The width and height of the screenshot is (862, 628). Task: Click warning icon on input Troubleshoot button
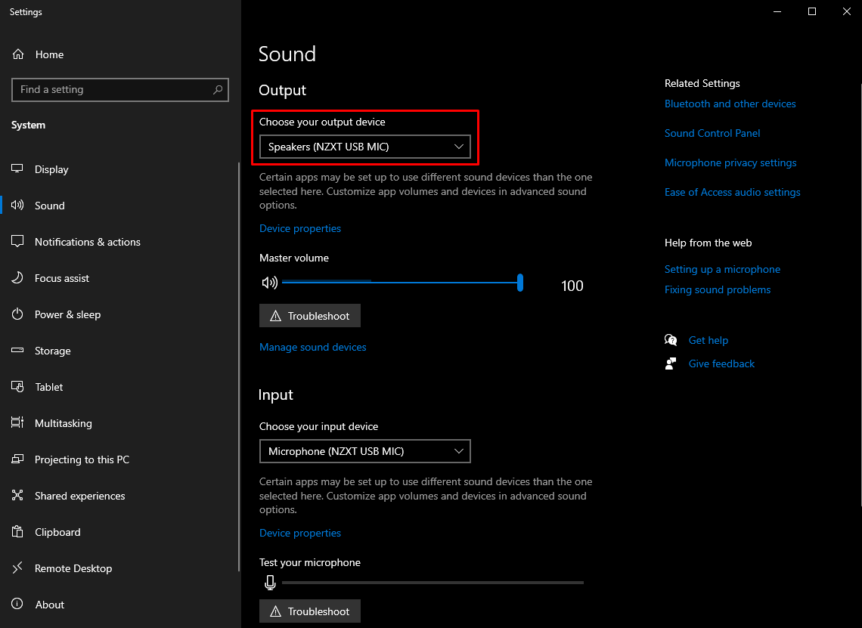[276, 611]
